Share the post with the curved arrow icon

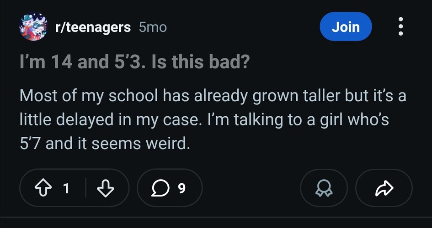pyautogui.click(x=384, y=188)
